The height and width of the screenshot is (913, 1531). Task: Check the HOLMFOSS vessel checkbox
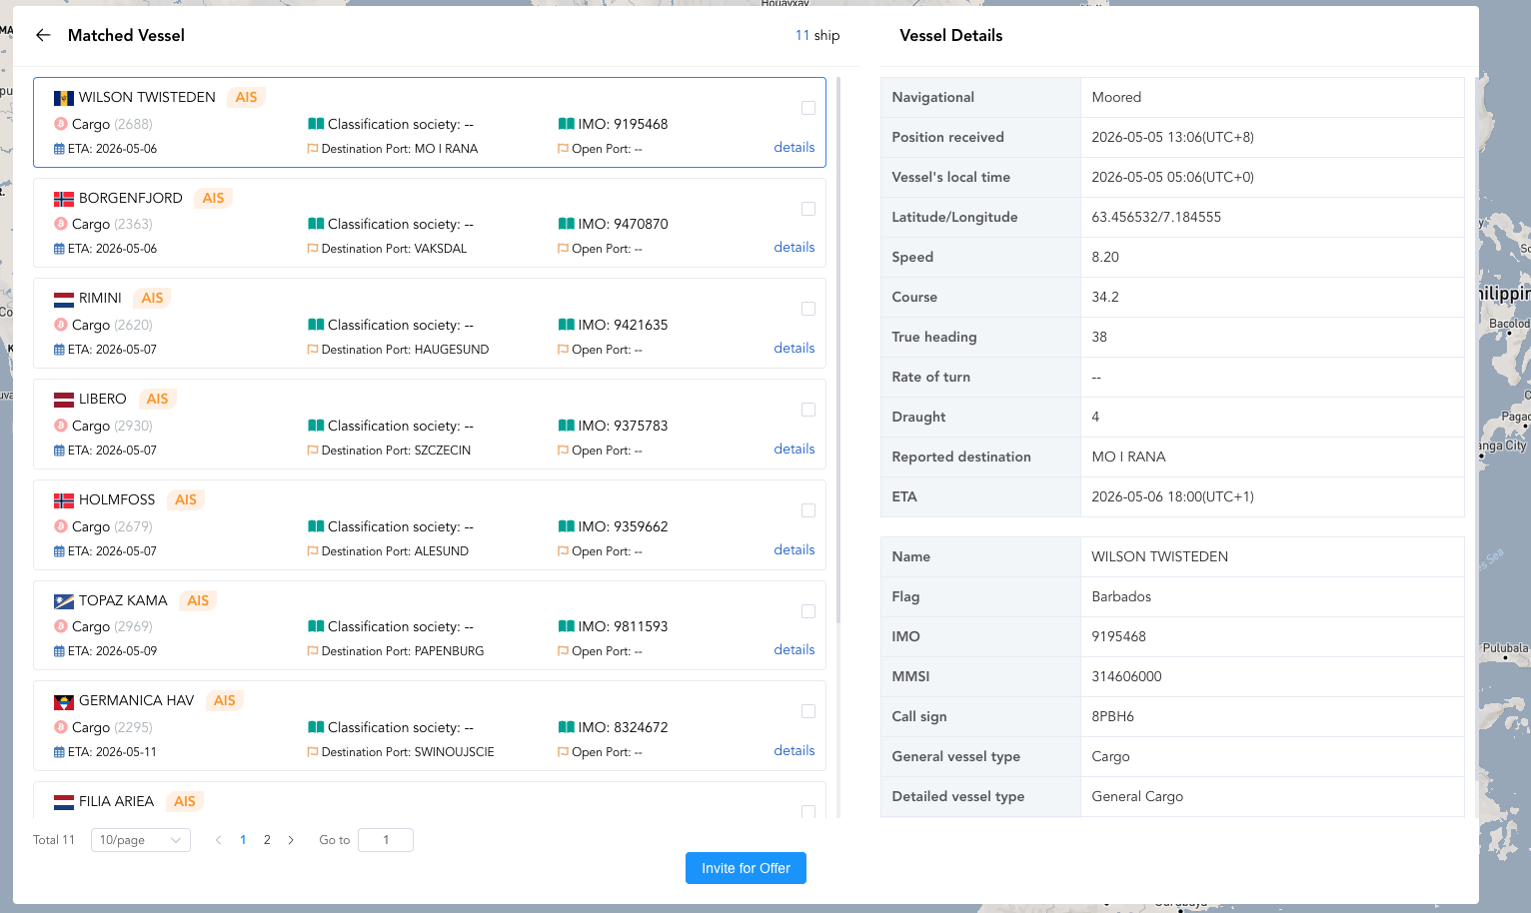click(x=808, y=510)
